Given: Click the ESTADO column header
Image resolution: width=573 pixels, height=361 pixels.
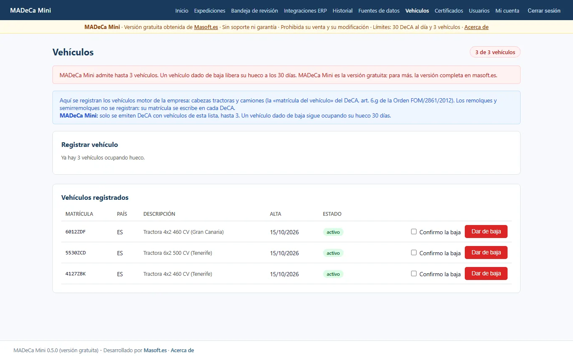Looking at the screenshot, I should click(332, 214).
